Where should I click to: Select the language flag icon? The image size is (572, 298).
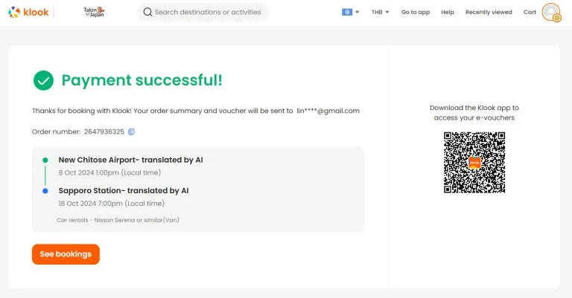(347, 12)
